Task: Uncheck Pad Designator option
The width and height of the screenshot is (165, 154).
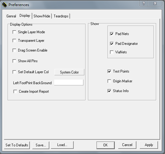Action: click(112, 44)
